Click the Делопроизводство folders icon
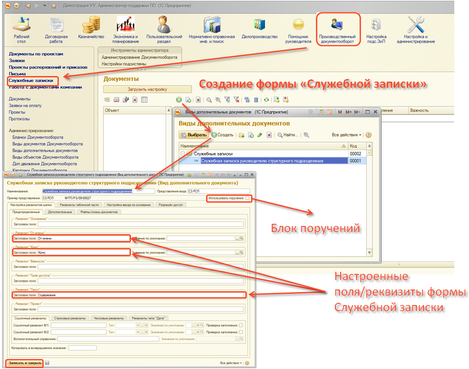The width and height of the screenshot is (469, 369). [x=259, y=25]
